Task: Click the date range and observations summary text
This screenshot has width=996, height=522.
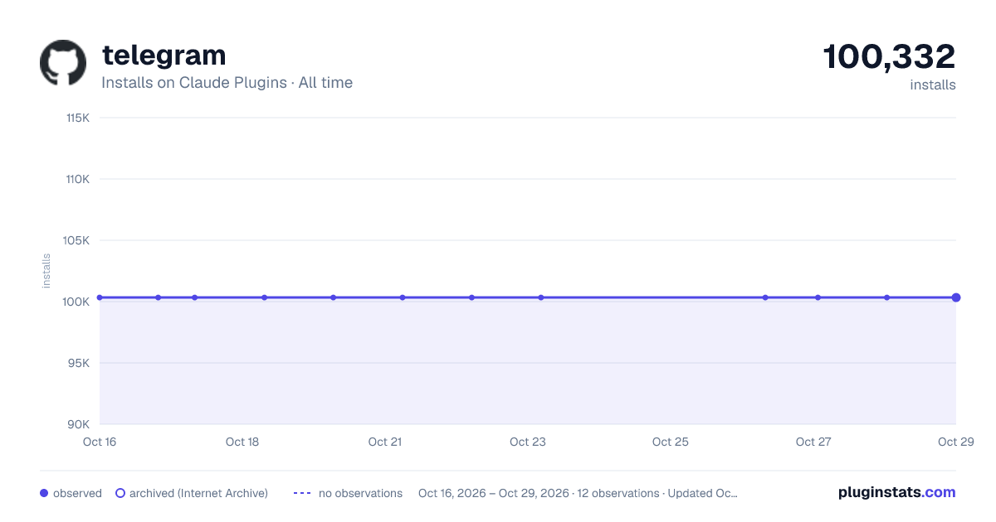Action: 578,493
